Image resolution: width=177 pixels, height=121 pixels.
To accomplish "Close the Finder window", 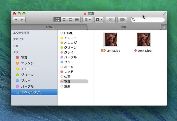I will coord(14,14).
